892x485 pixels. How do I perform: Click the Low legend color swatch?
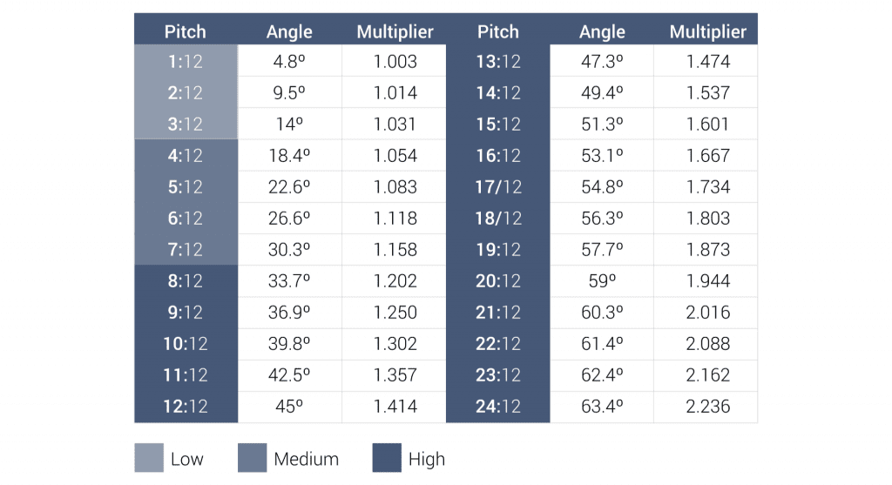pos(148,458)
